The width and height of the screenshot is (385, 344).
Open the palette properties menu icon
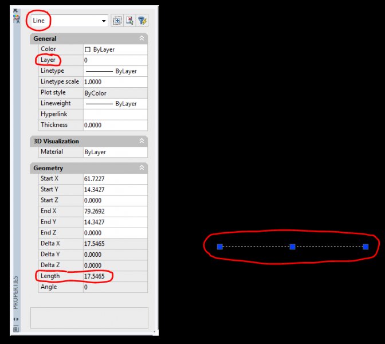click(x=16, y=329)
